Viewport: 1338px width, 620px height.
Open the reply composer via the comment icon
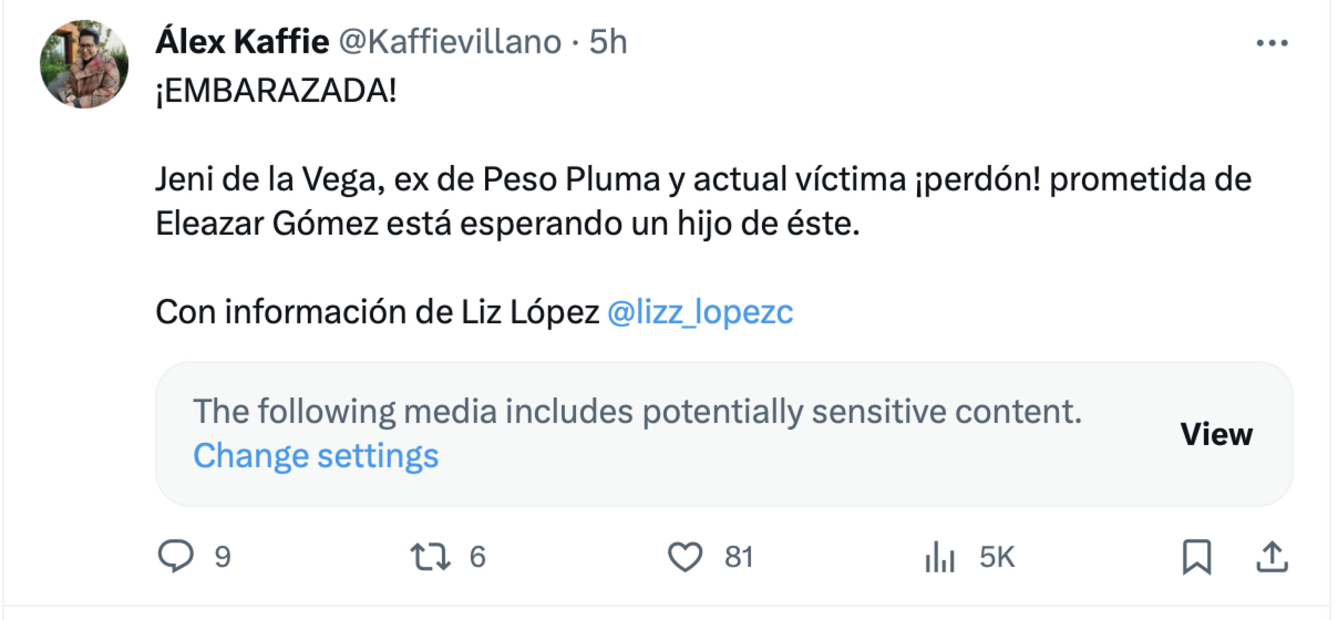(x=176, y=555)
